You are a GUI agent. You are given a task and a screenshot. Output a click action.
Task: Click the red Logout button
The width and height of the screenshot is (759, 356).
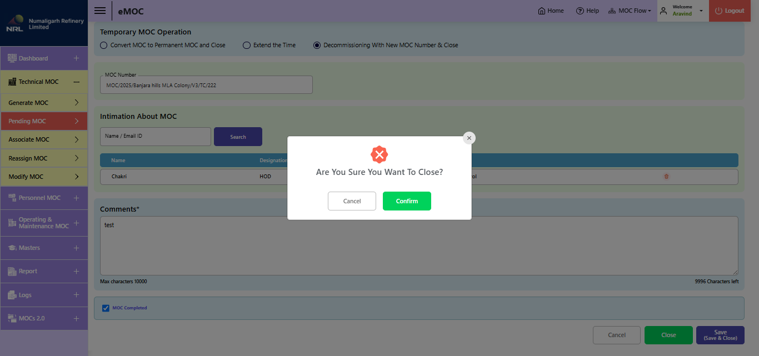[x=729, y=11]
